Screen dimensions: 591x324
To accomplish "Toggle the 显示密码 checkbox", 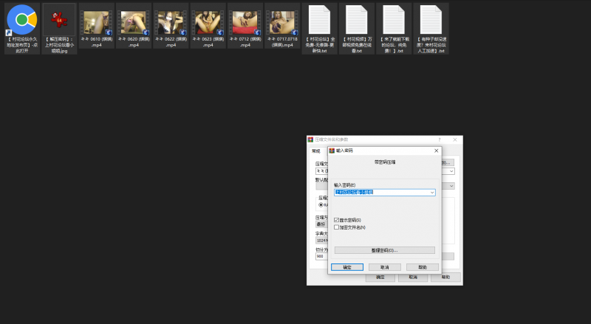I will [x=337, y=220].
